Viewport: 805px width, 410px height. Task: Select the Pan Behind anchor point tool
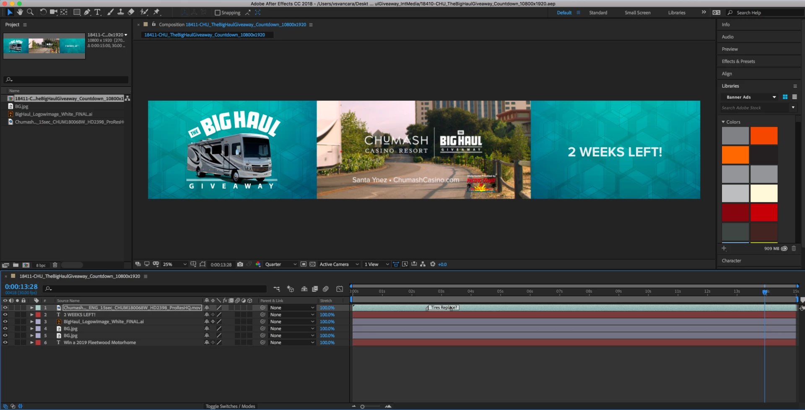64,12
